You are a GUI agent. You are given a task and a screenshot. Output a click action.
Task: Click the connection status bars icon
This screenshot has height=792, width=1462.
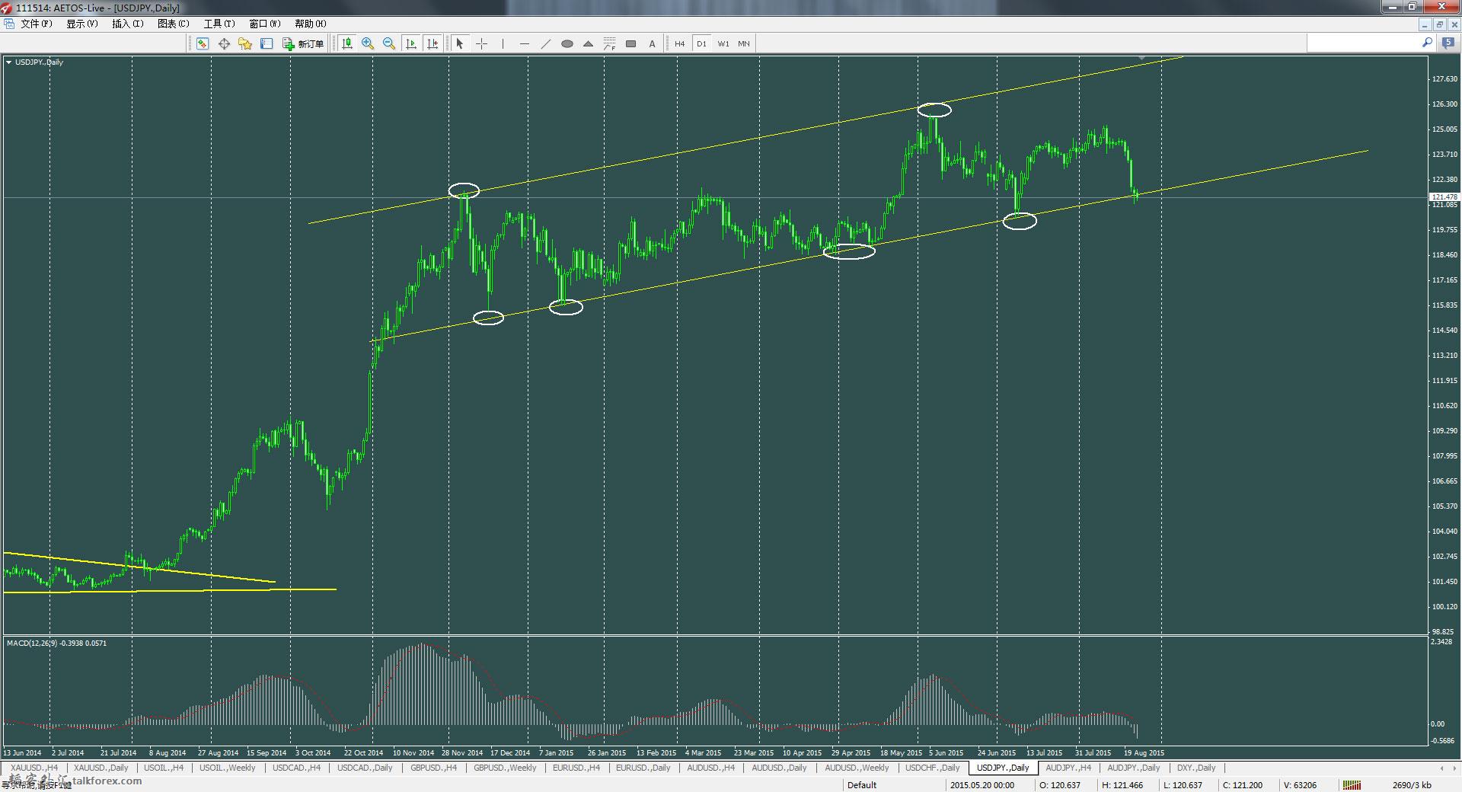pos(1352,784)
